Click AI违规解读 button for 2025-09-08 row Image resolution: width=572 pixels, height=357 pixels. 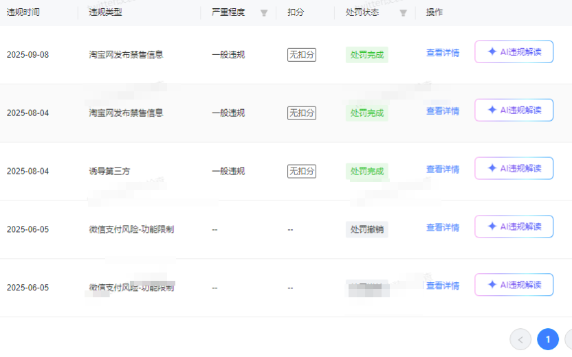point(514,51)
